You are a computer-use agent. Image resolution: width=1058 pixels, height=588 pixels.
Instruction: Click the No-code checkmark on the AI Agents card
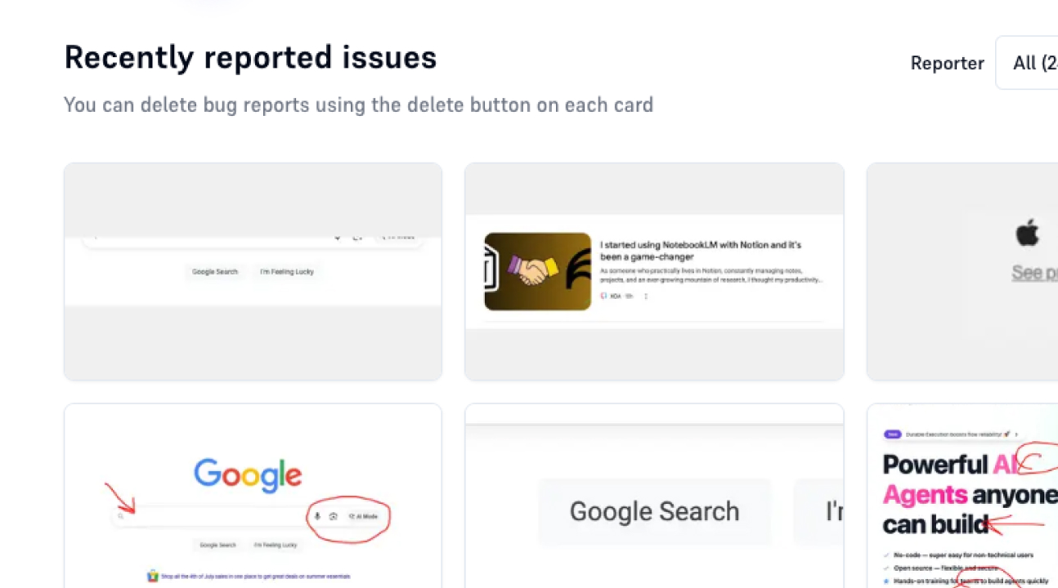pyautogui.click(x=885, y=555)
